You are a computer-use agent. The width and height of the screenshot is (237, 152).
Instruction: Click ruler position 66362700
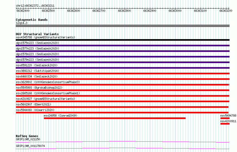(99, 11)
